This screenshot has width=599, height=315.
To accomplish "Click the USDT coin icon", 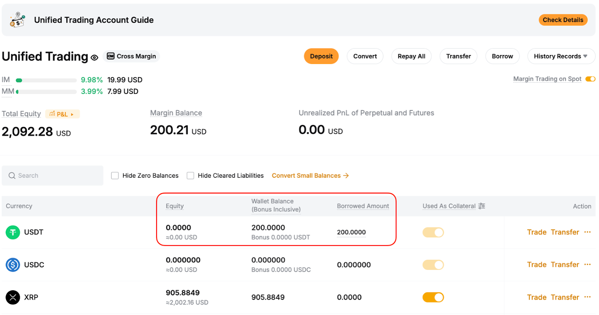I will (x=13, y=232).
